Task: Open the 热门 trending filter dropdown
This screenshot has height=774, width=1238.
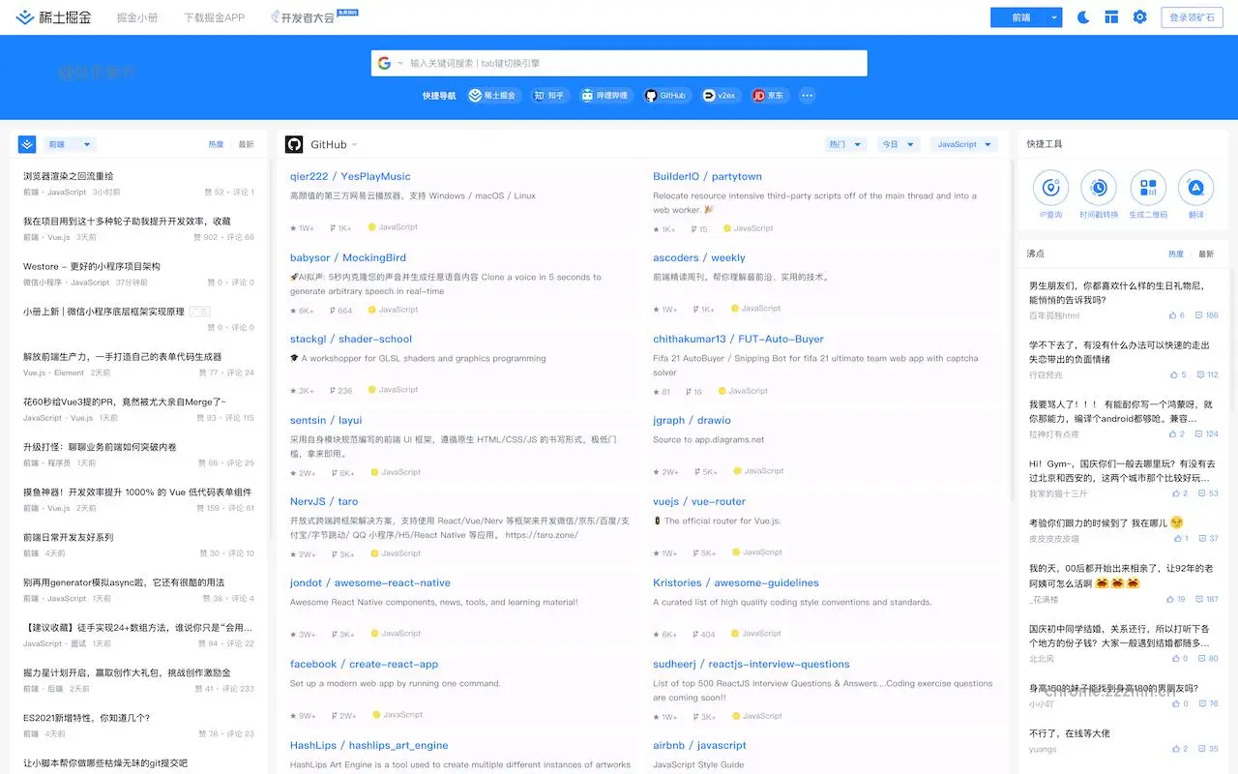Action: click(844, 144)
